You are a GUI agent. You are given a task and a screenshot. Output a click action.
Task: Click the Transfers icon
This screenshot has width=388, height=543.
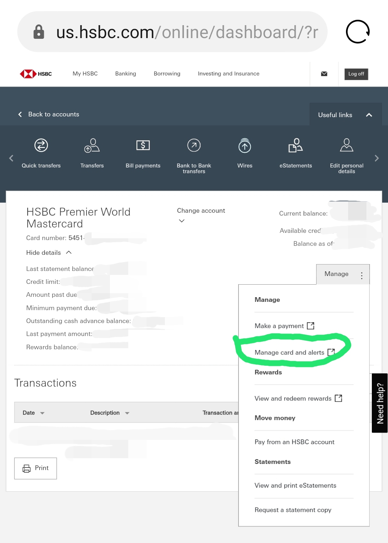pos(92,146)
